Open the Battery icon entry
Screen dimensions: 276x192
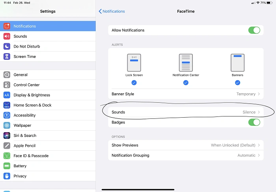click(7, 166)
